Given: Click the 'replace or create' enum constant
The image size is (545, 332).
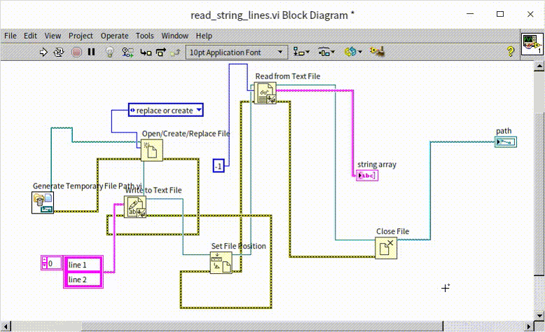Looking at the screenshot, I should tap(165, 110).
